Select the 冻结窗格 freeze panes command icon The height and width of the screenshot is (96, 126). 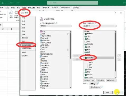(41, 56)
